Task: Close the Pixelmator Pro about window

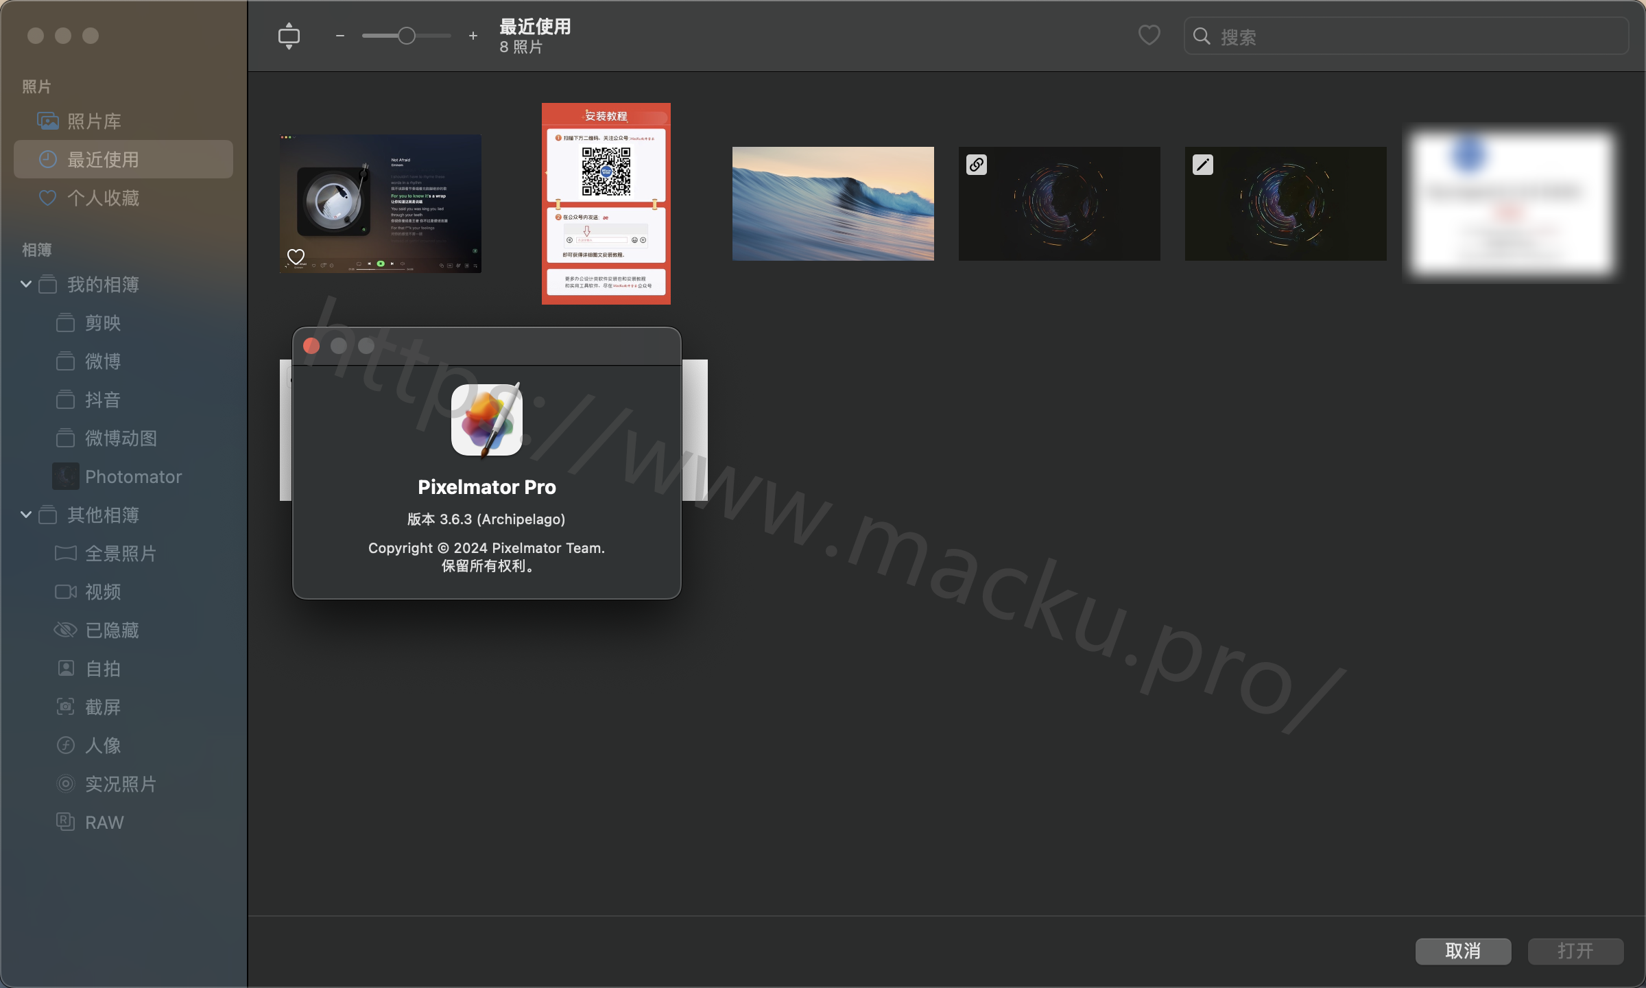Action: tap(311, 346)
